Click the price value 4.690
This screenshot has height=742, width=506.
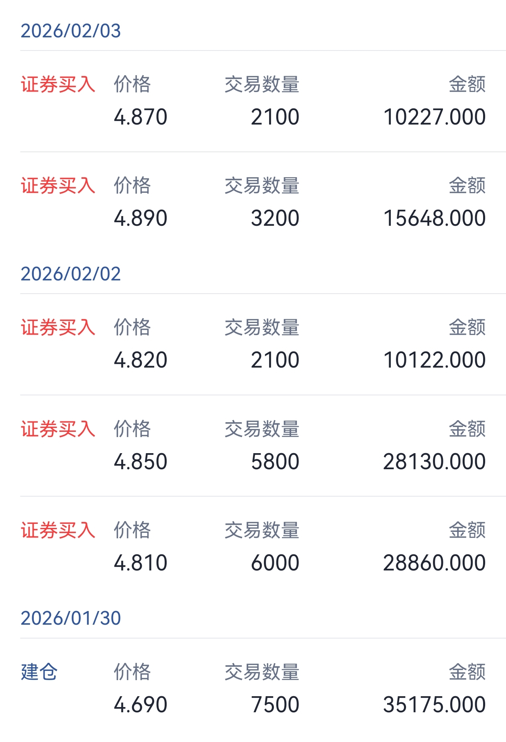coord(141,705)
